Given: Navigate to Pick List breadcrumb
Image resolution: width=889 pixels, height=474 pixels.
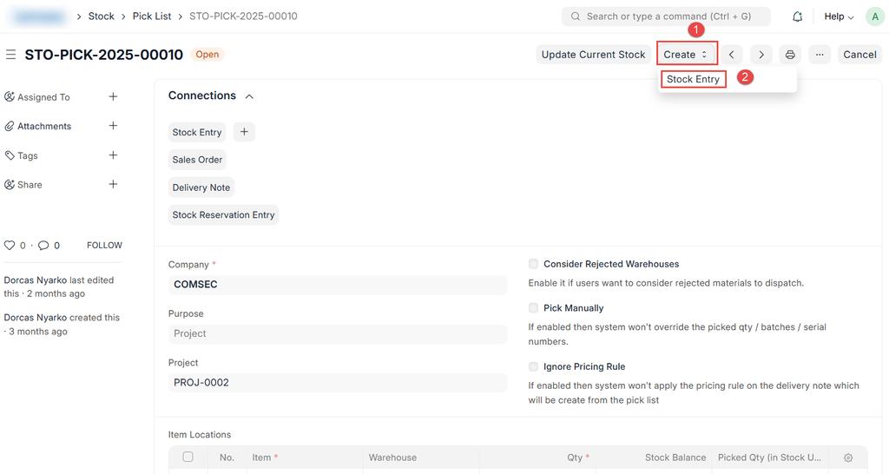Looking at the screenshot, I should 152,16.
